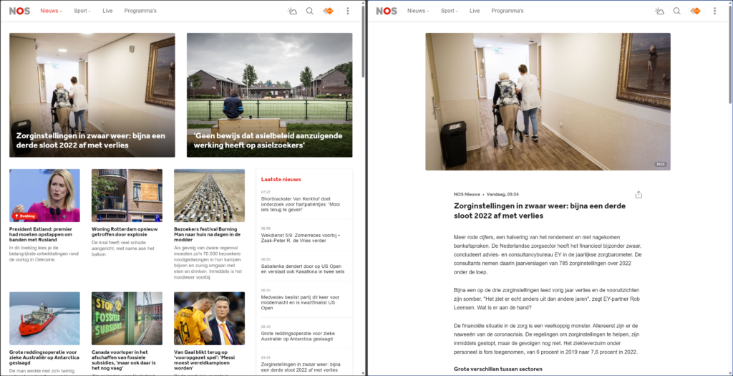Screen dimensions: 733x376
Task: Click teaser text 'In dit liveblog lees je'
Action: tap(42, 254)
